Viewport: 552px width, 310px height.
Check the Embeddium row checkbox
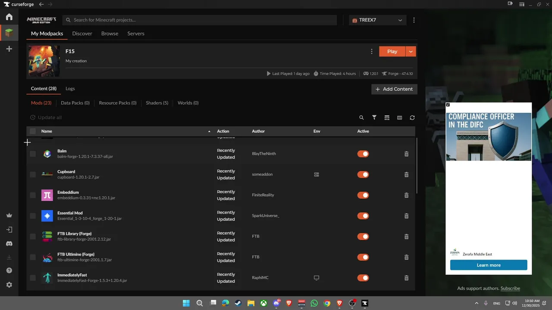33,195
